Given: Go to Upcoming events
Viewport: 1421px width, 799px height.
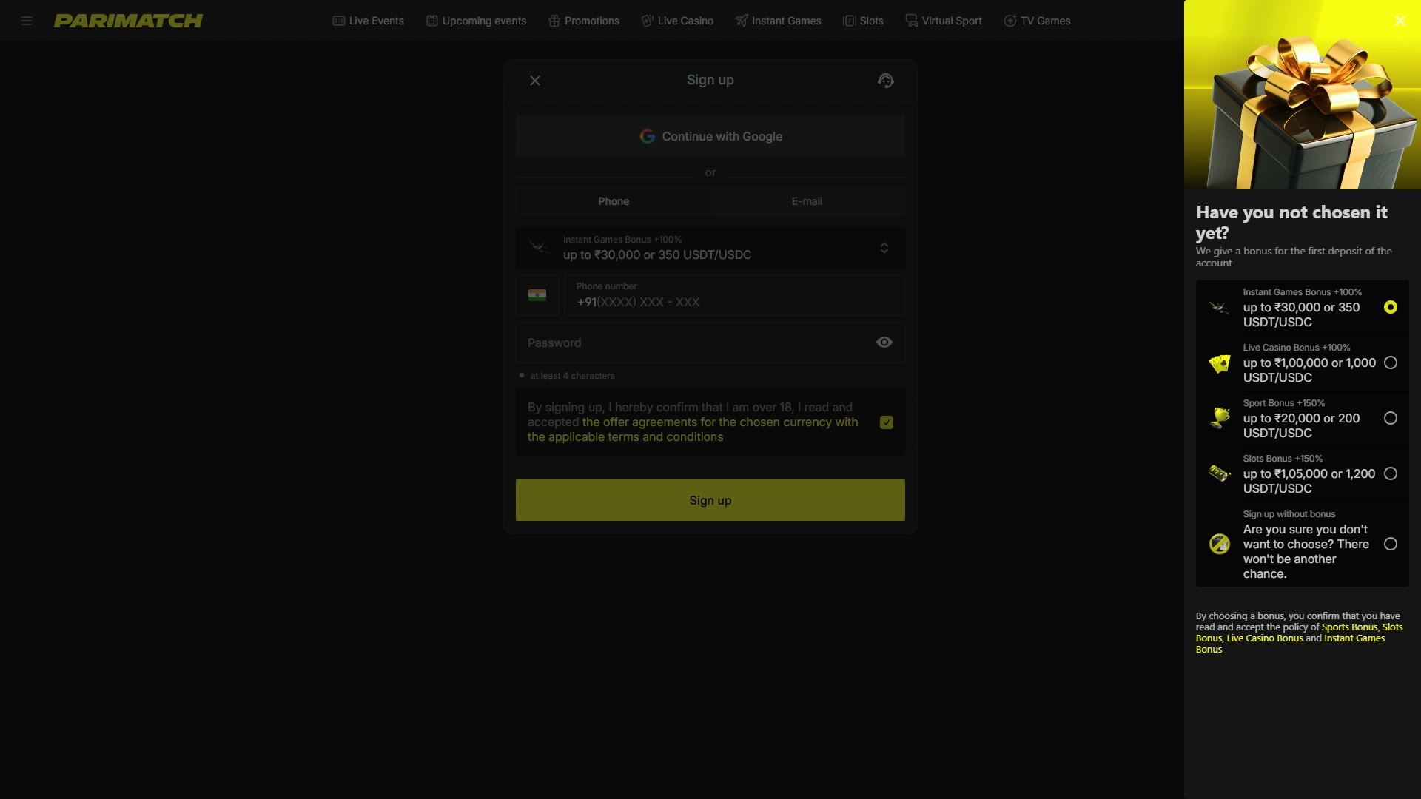Looking at the screenshot, I should (476, 21).
